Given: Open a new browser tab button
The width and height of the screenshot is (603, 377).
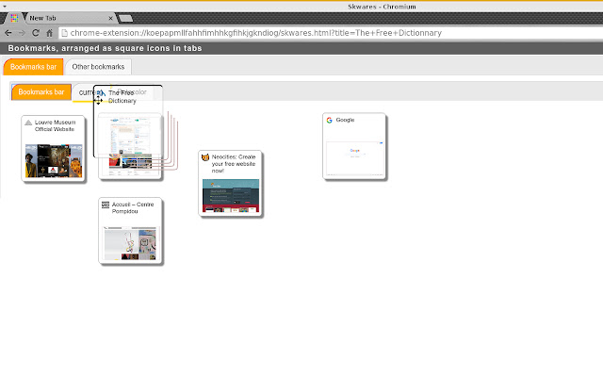Looking at the screenshot, I should (125, 18).
